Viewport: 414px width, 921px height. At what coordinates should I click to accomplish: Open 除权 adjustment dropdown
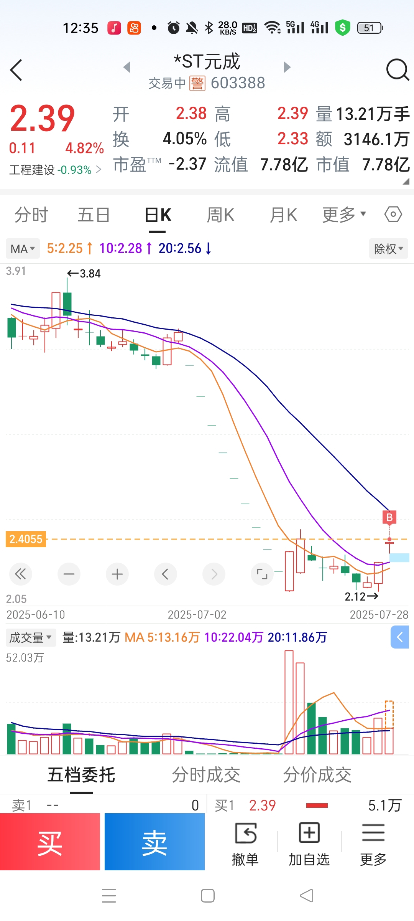click(389, 249)
